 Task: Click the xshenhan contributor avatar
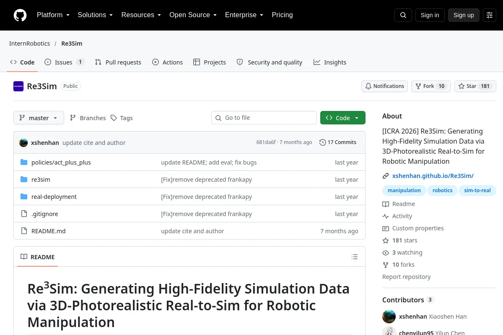pyautogui.click(x=389, y=317)
